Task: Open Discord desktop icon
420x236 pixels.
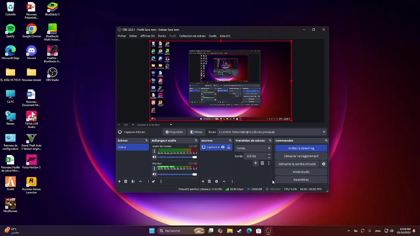Action: pyautogui.click(x=31, y=52)
